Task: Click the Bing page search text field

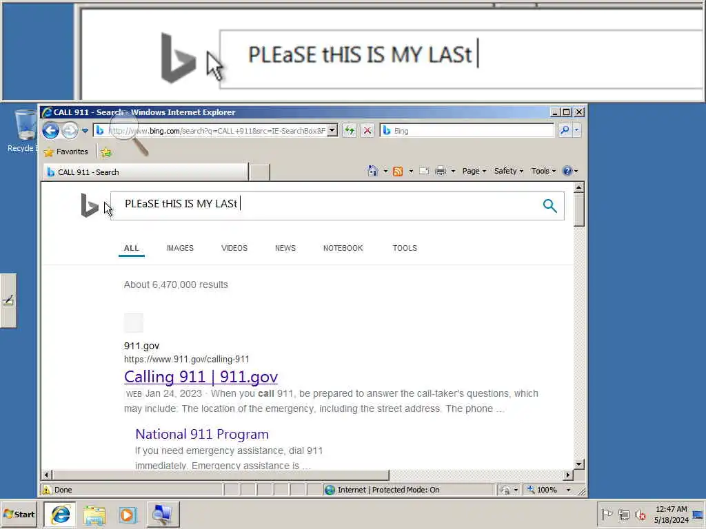Action: tap(324, 205)
